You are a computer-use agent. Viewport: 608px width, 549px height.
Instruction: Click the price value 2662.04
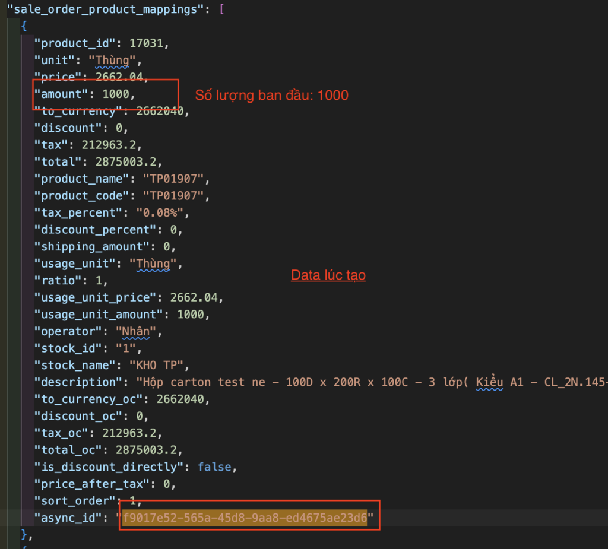(x=119, y=77)
